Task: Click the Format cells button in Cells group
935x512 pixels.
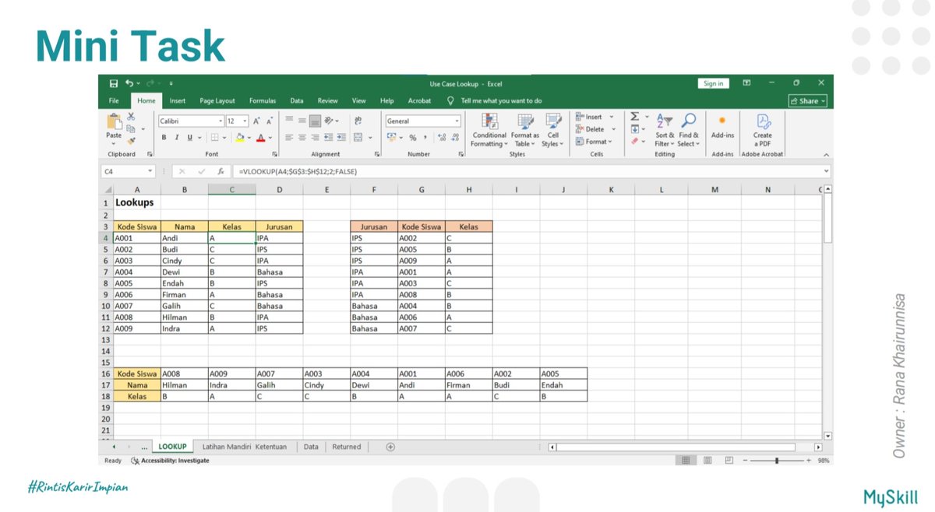Action: click(595, 142)
